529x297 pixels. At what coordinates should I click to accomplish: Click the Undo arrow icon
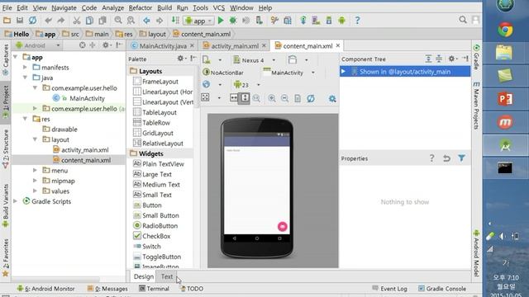click(48, 21)
